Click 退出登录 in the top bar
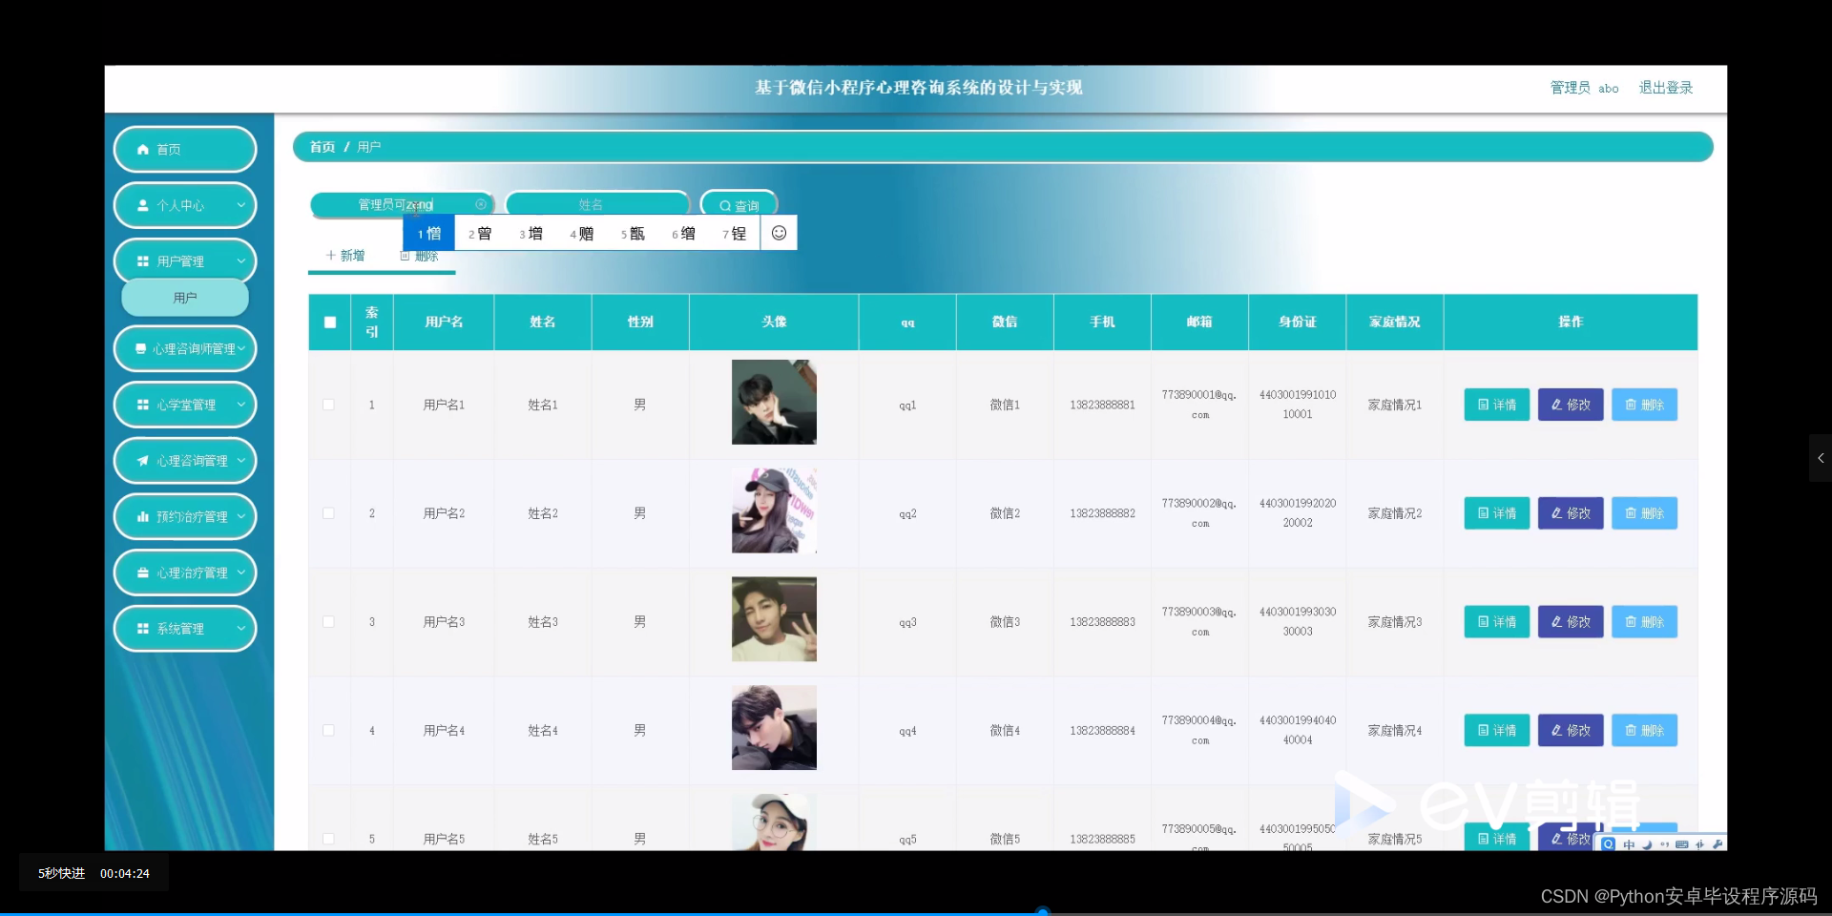1832x916 pixels. [1666, 87]
